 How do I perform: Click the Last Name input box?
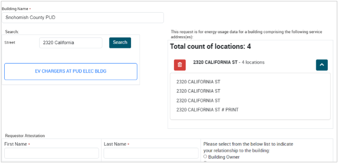tap(151, 153)
